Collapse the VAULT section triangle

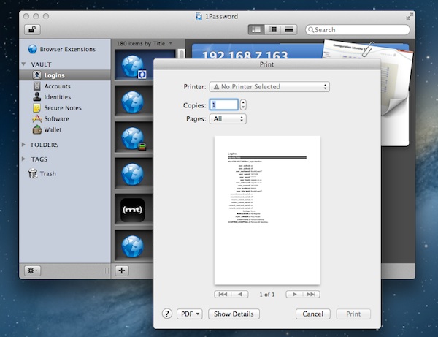(x=24, y=64)
